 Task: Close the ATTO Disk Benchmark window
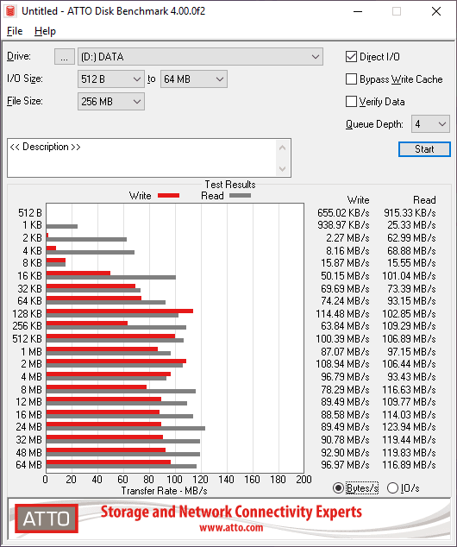click(436, 11)
